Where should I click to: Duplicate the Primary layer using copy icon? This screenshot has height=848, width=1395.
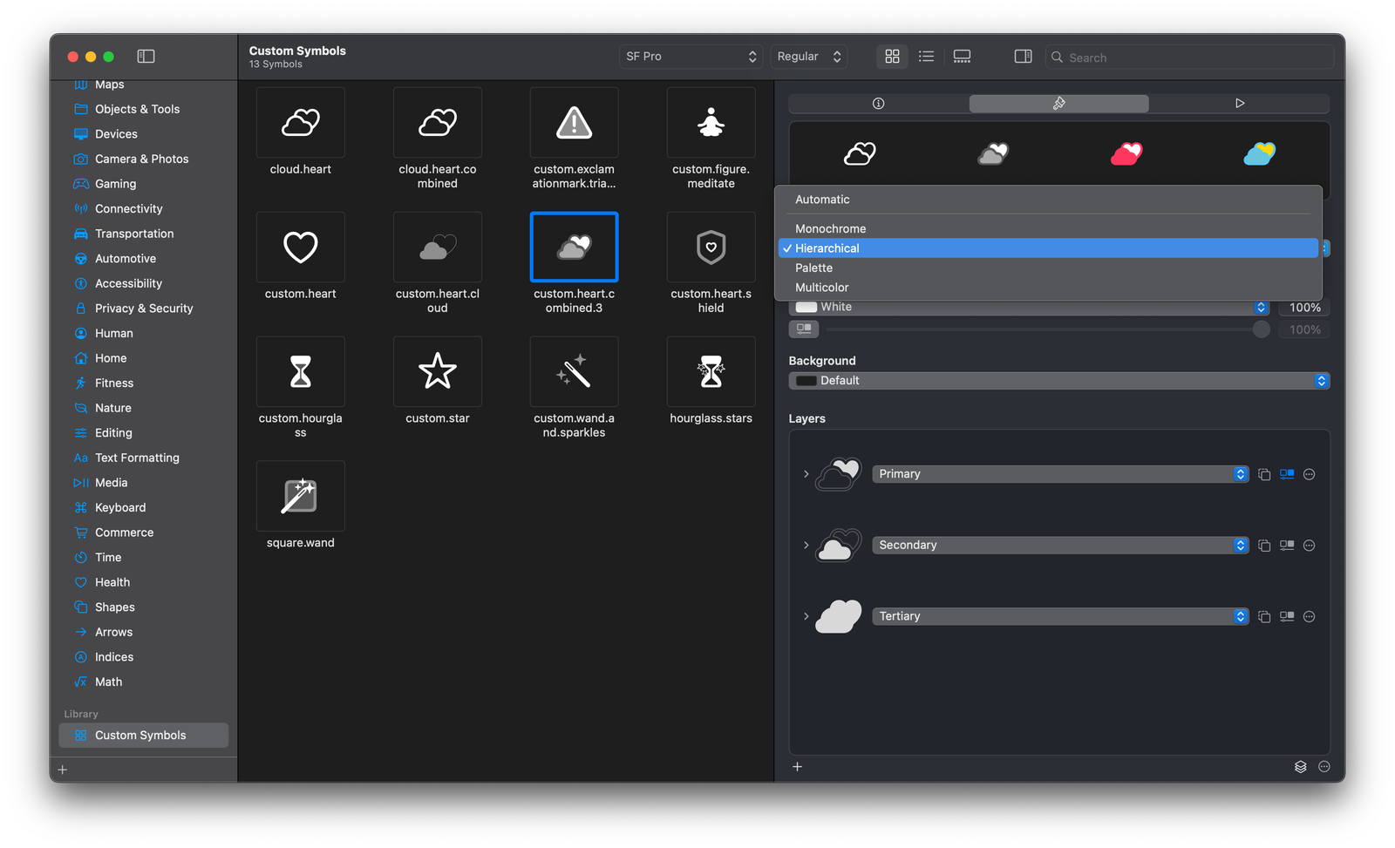pyautogui.click(x=1264, y=474)
